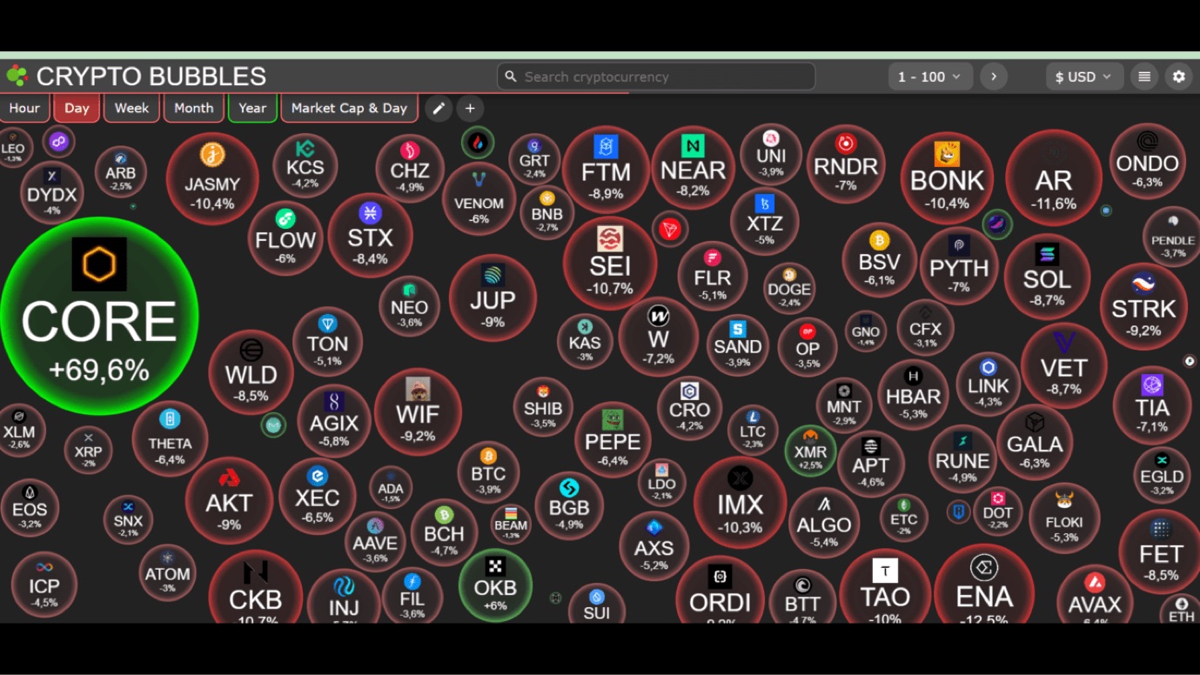This screenshot has height=675, width=1200.
Task: Add a new chart tab
Action: point(470,108)
